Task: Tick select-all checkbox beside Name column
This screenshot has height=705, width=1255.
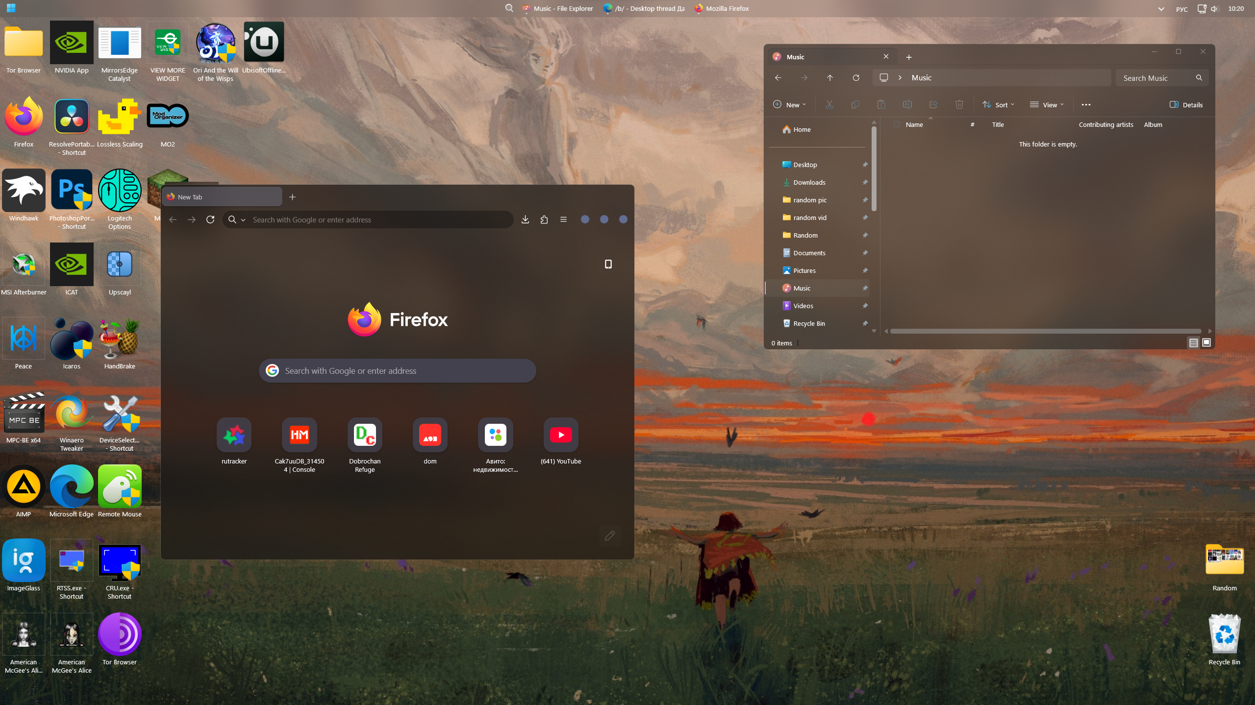Action: [x=897, y=124]
